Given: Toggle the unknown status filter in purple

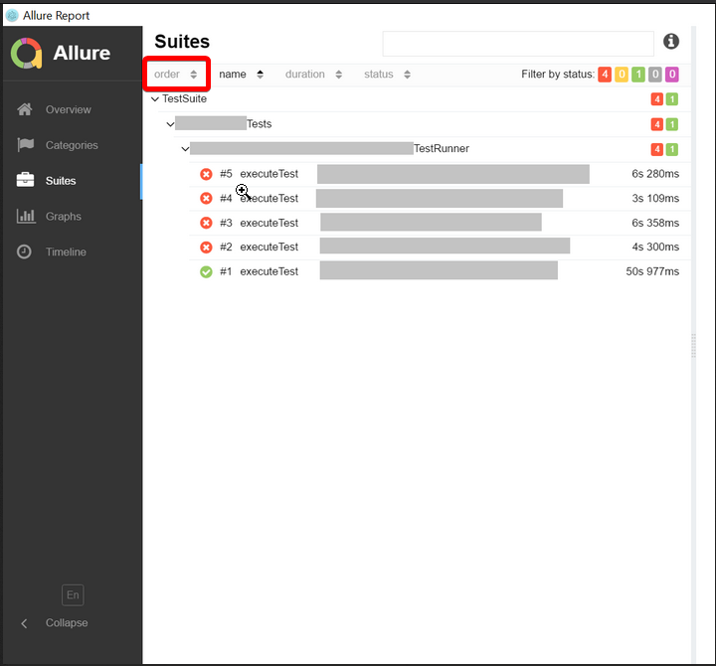Looking at the screenshot, I should [672, 74].
